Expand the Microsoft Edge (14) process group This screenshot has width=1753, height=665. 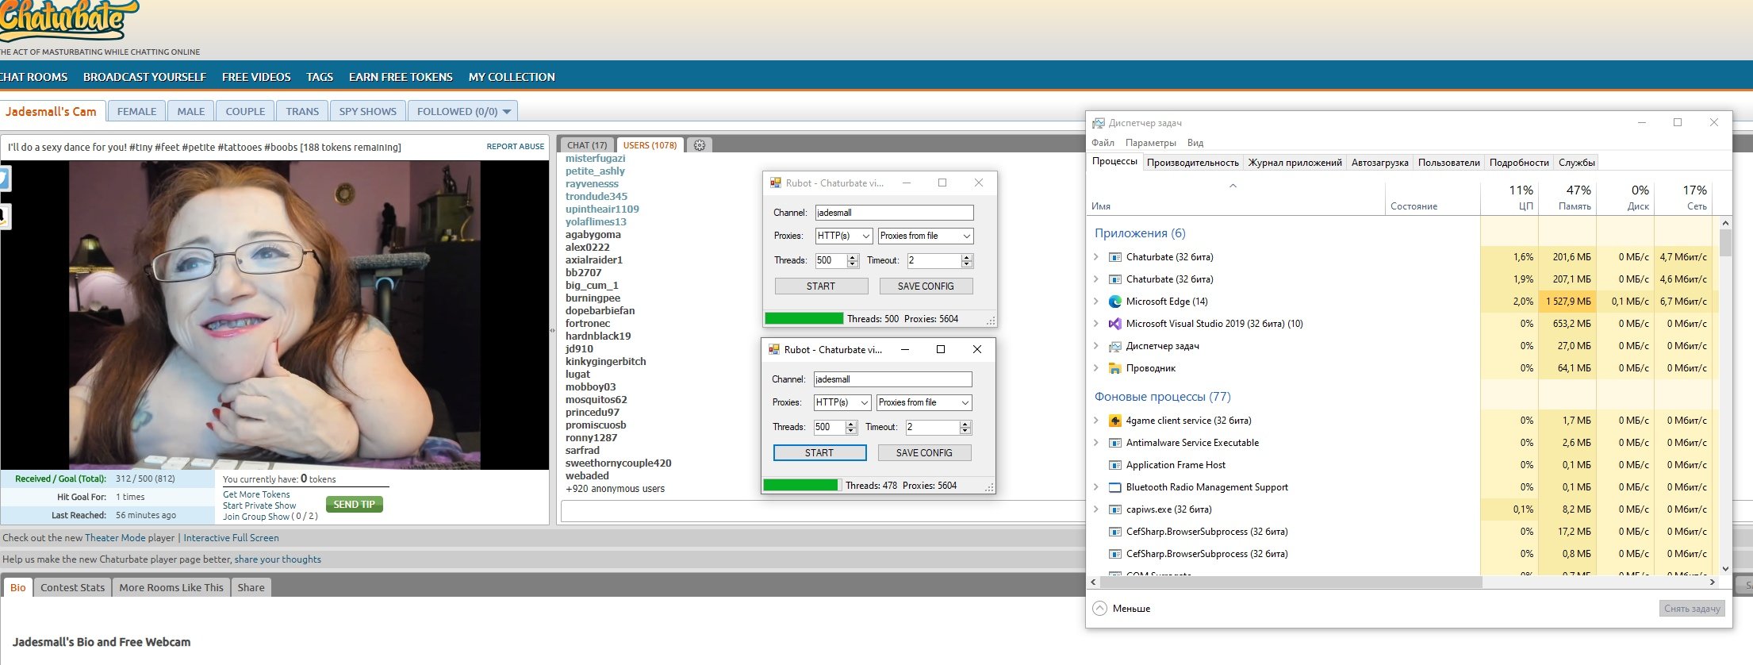(1096, 302)
